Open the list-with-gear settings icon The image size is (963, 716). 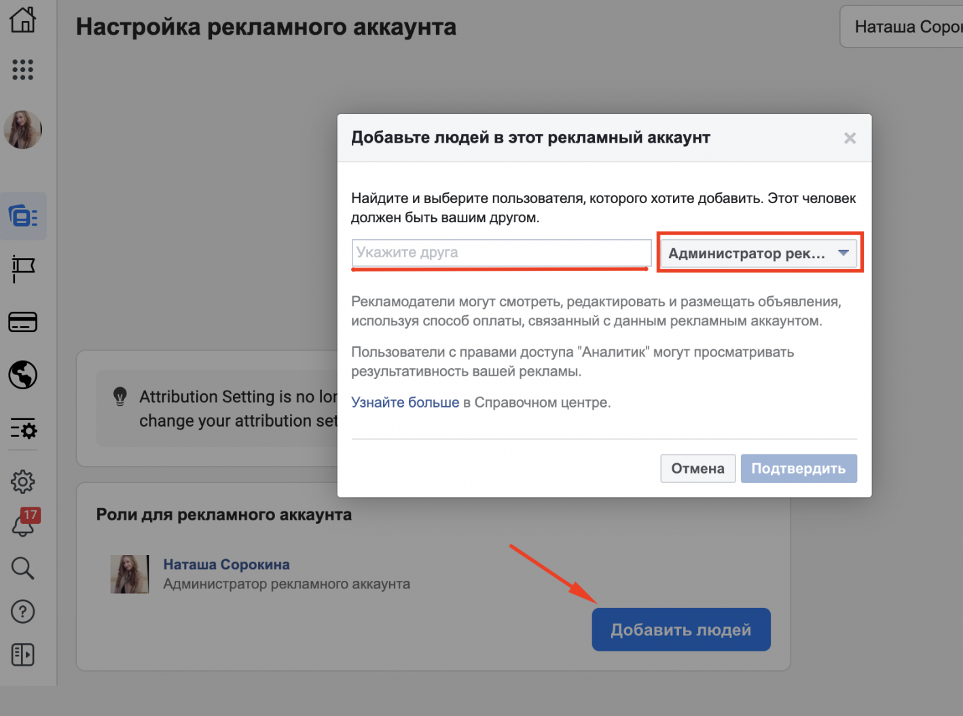pyautogui.click(x=23, y=429)
